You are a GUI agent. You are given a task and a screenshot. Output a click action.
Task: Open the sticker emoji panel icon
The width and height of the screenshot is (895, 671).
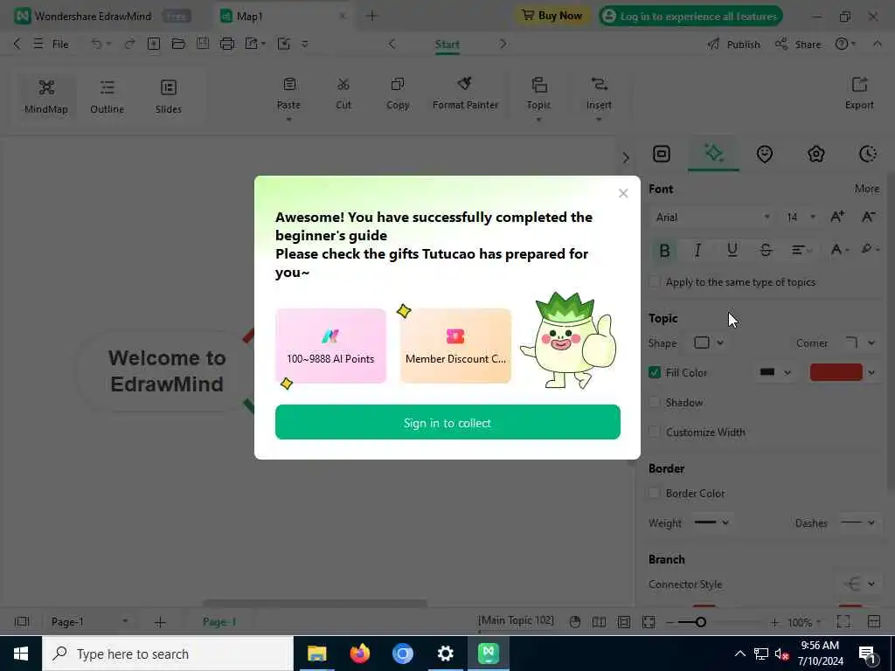(764, 154)
